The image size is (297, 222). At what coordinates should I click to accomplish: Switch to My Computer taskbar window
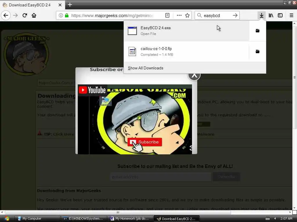[37, 219]
